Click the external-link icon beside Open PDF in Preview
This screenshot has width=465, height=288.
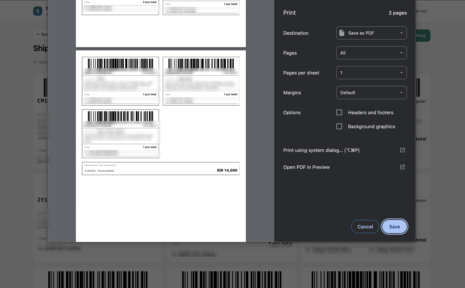point(402,167)
